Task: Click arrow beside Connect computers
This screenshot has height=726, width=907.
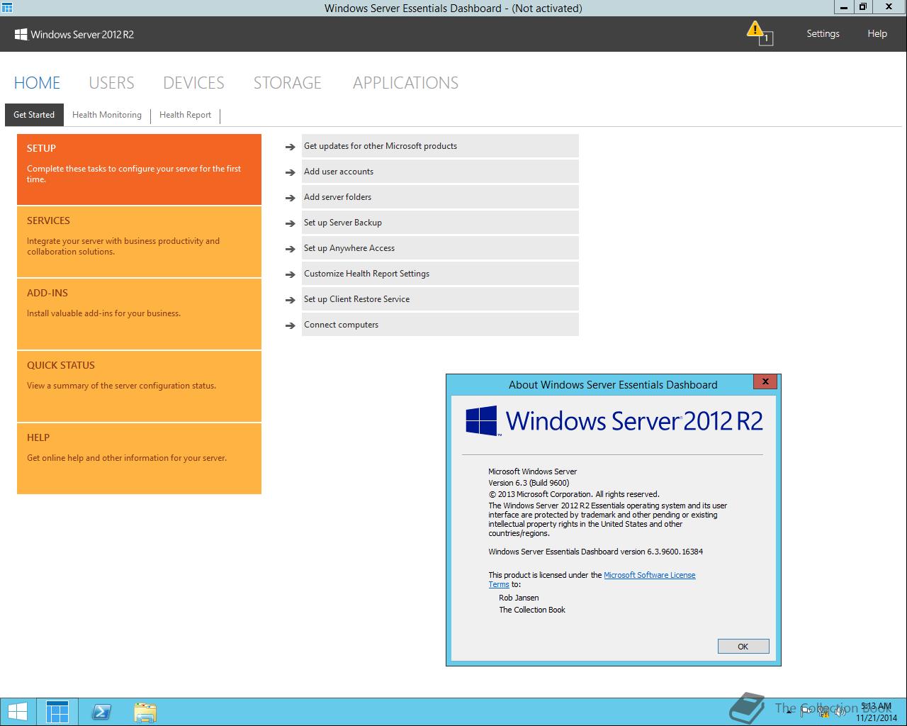Action: (290, 325)
